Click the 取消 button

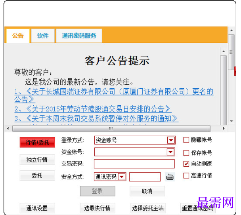click(147, 191)
